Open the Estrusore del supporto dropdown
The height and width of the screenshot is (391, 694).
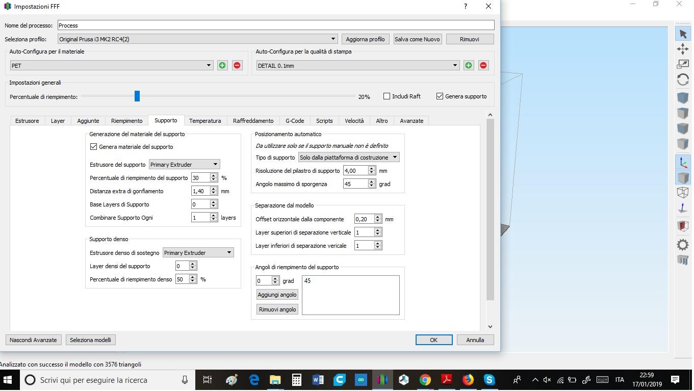pyautogui.click(x=184, y=164)
